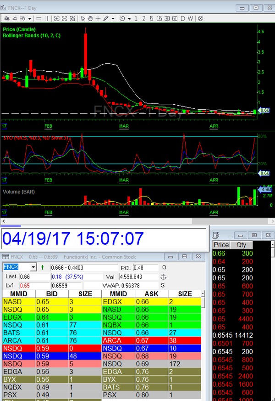Click the Price column header in time and sales
The image size is (275, 401).
[221, 245]
